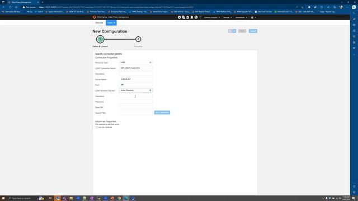Click the gear-shaped circle icon in the app header

179,17
